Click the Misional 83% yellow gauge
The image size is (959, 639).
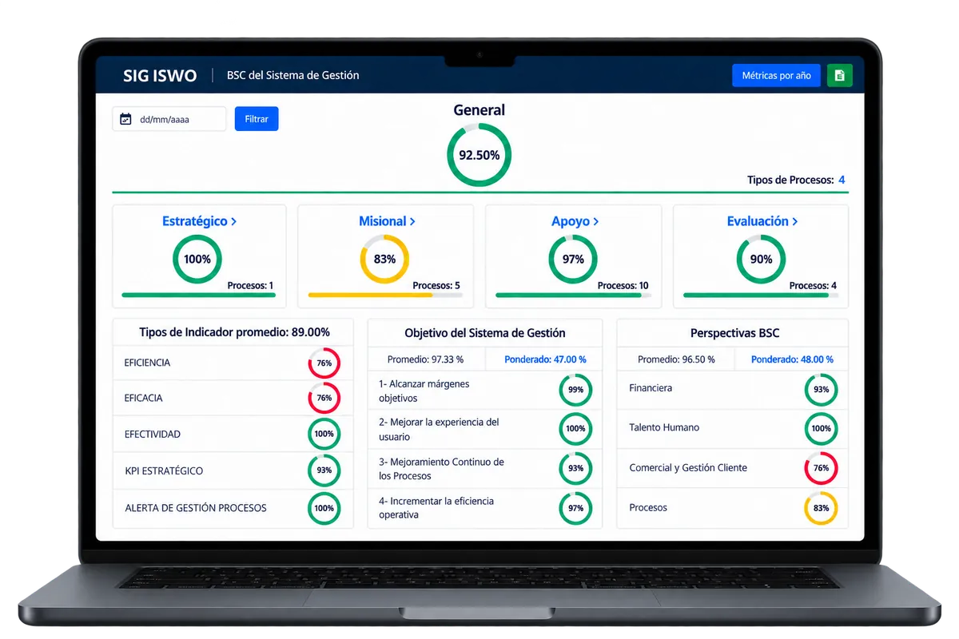(x=384, y=259)
